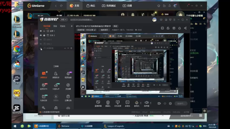Open WeGame 先锋测试 tab

(109, 6)
